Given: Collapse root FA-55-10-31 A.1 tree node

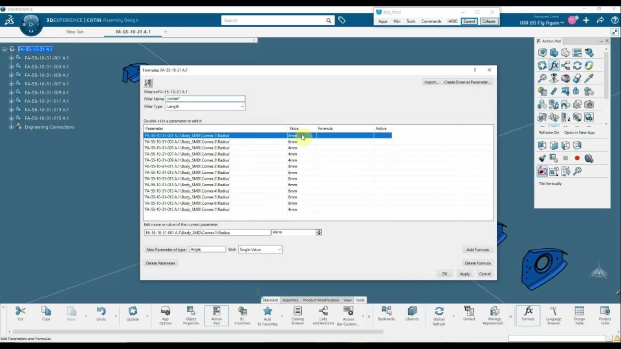Looking at the screenshot, I should click(5, 49).
